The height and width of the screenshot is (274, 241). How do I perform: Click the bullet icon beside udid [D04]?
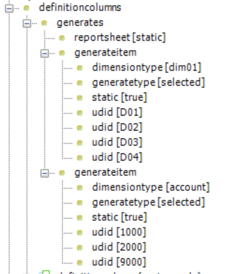pos(80,158)
